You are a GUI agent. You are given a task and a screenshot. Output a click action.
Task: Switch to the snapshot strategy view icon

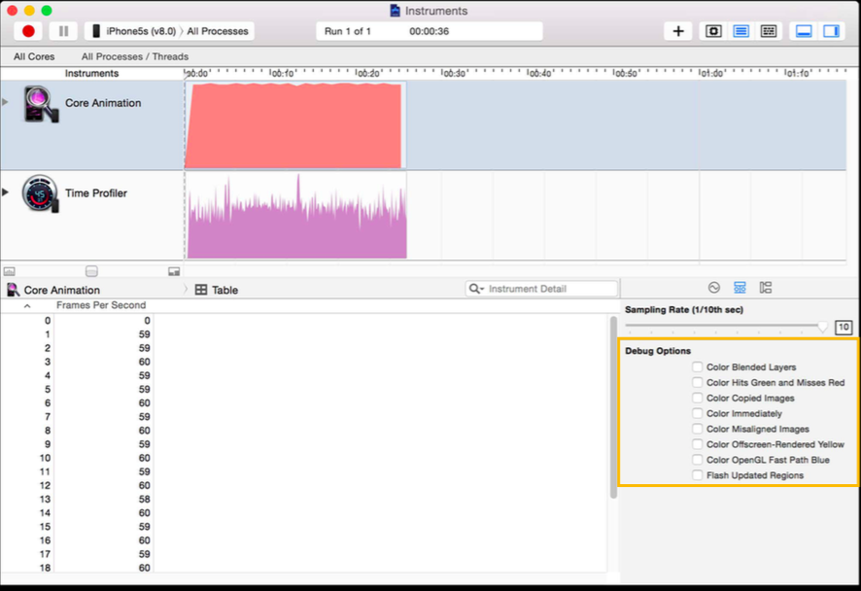[713, 31]
